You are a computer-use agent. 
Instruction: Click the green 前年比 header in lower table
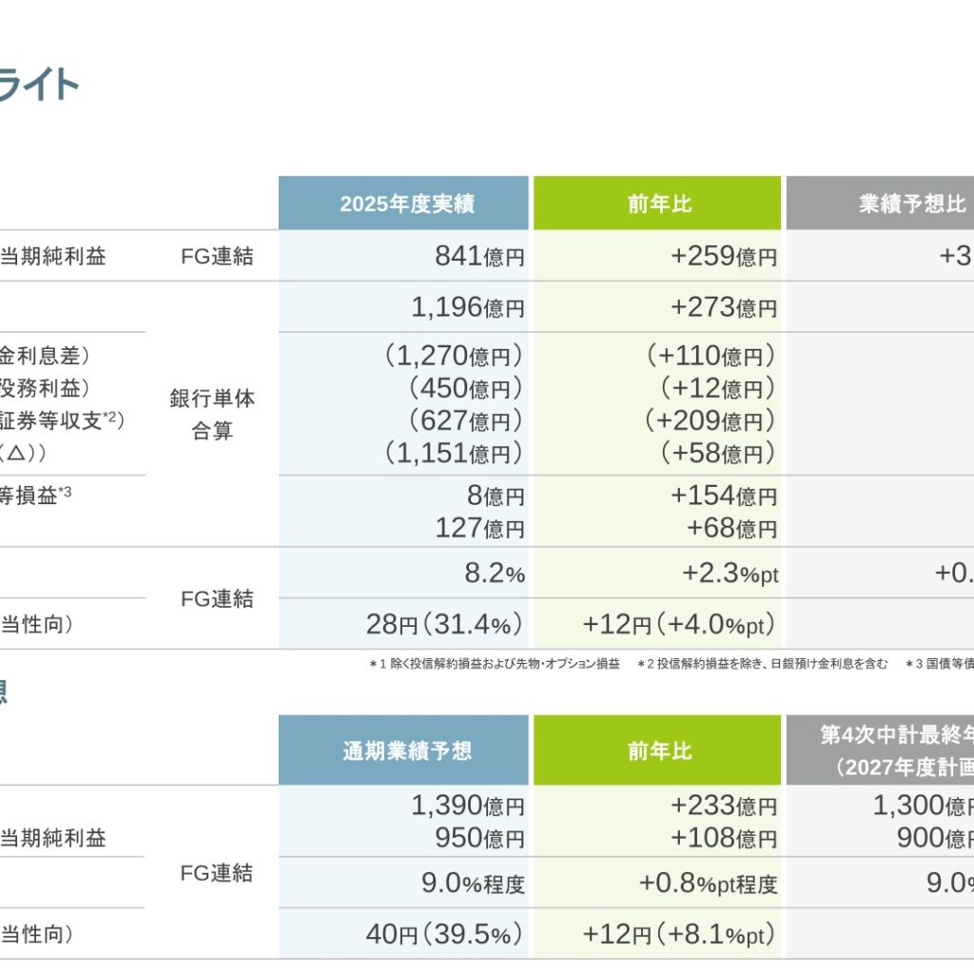coord(657,750)
